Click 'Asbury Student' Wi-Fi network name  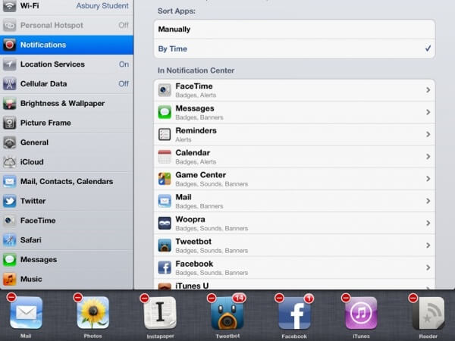coord(102,6)
